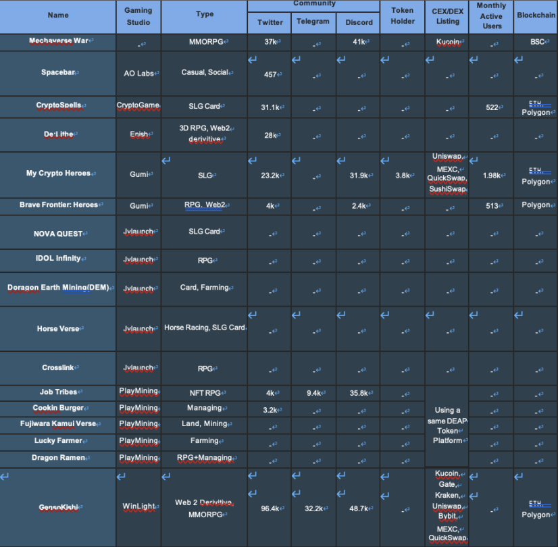Select the "CEX/DEX Listing" column header
The image size is (558, 547).
click(447, 16)
